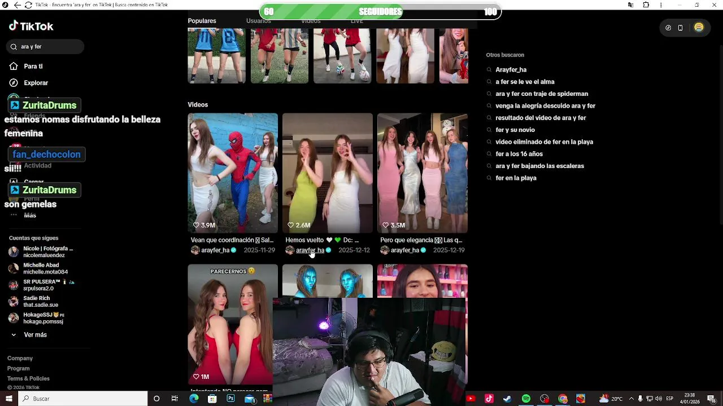Click 'Vean que coordinación' video caption
The height and width of the screenshot is (406, 723).
[x=232, y=240]
